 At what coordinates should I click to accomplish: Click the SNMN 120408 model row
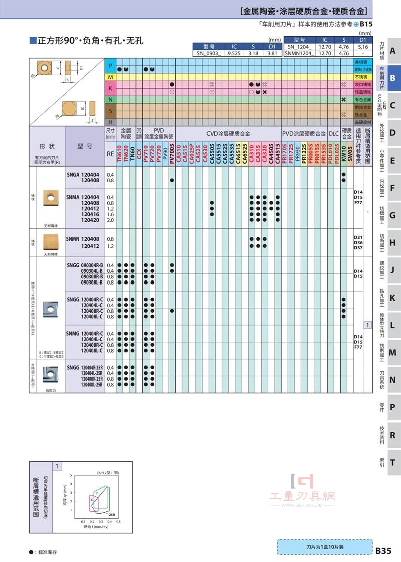tap(83, 239)
